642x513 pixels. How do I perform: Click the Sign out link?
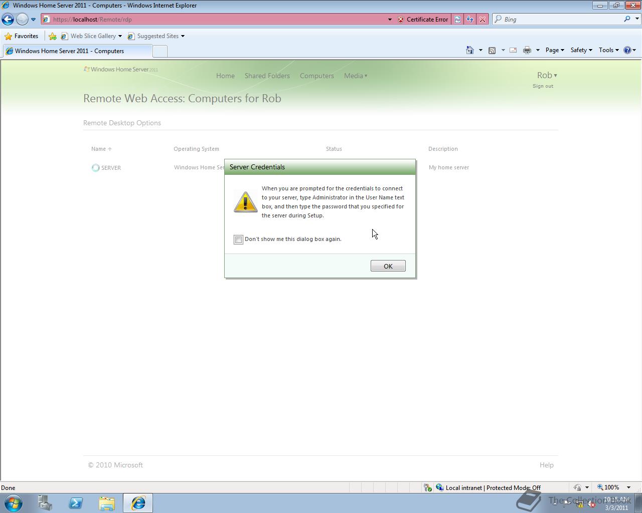[543, 86]
